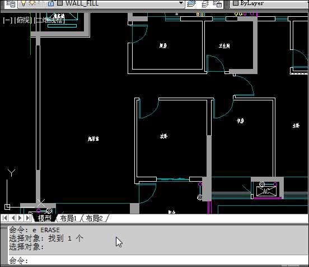Click the next tab navigation arrow
The image size is (309, 267).
(20, 218)
